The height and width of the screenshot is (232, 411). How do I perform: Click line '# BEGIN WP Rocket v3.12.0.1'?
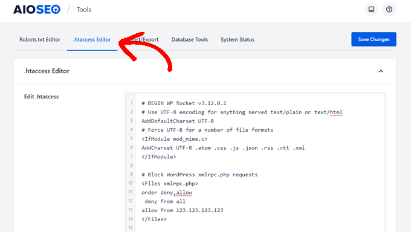(x=184, y=103)
